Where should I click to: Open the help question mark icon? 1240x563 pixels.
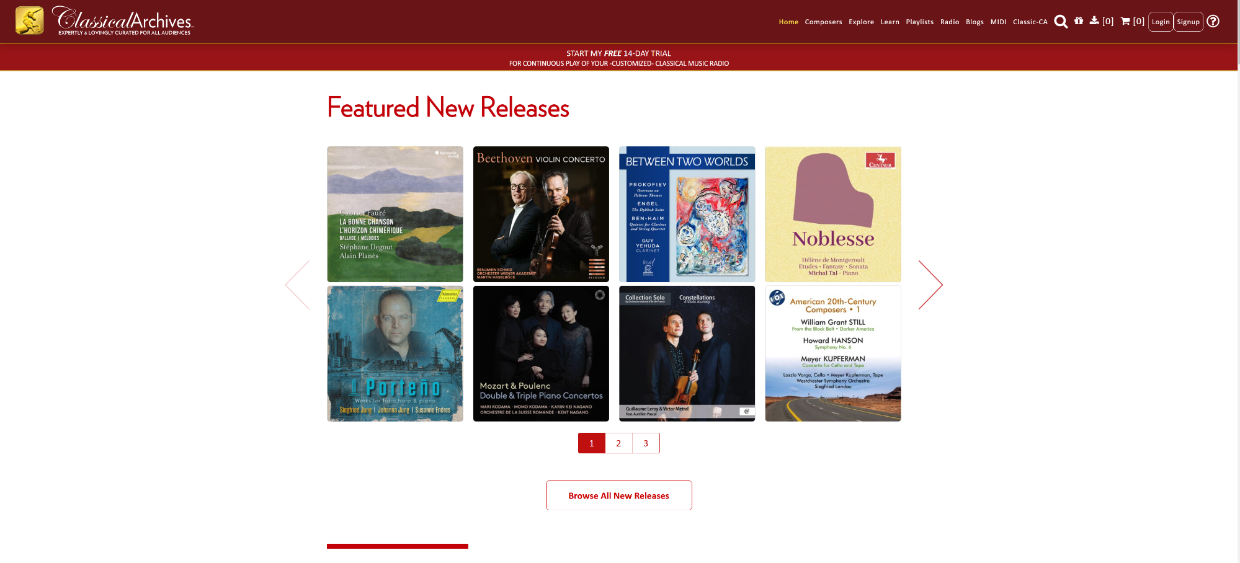click(1213, 21)
